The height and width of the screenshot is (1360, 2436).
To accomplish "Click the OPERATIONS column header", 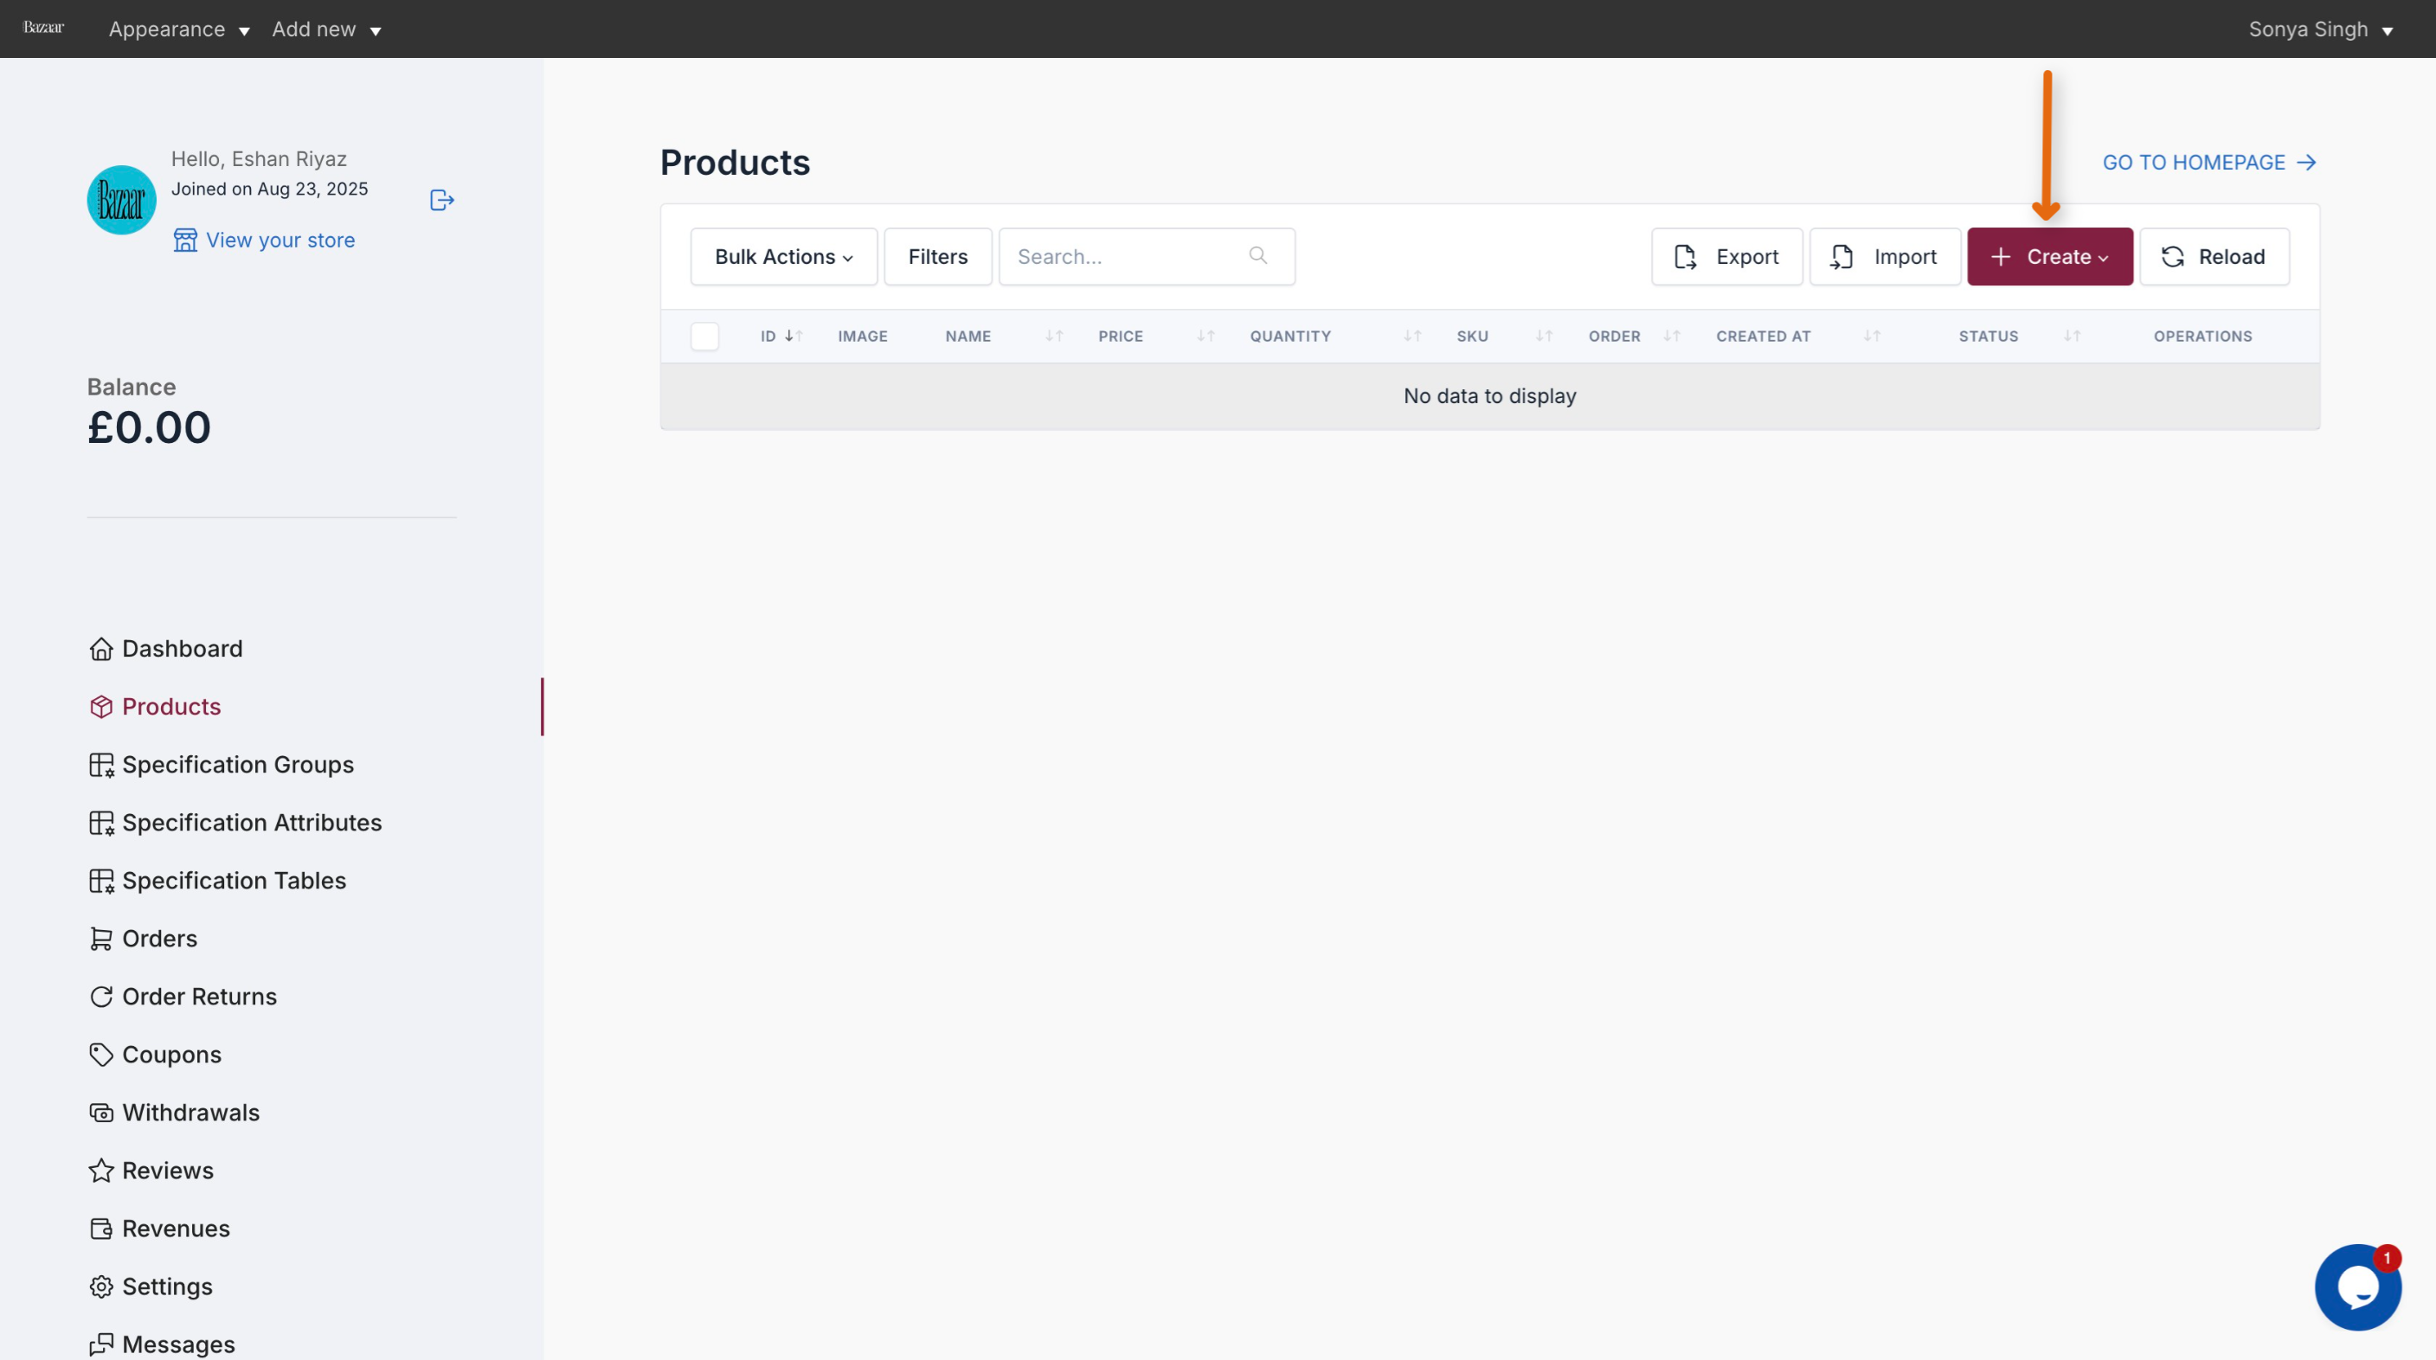I will (x=2202, y=337).
